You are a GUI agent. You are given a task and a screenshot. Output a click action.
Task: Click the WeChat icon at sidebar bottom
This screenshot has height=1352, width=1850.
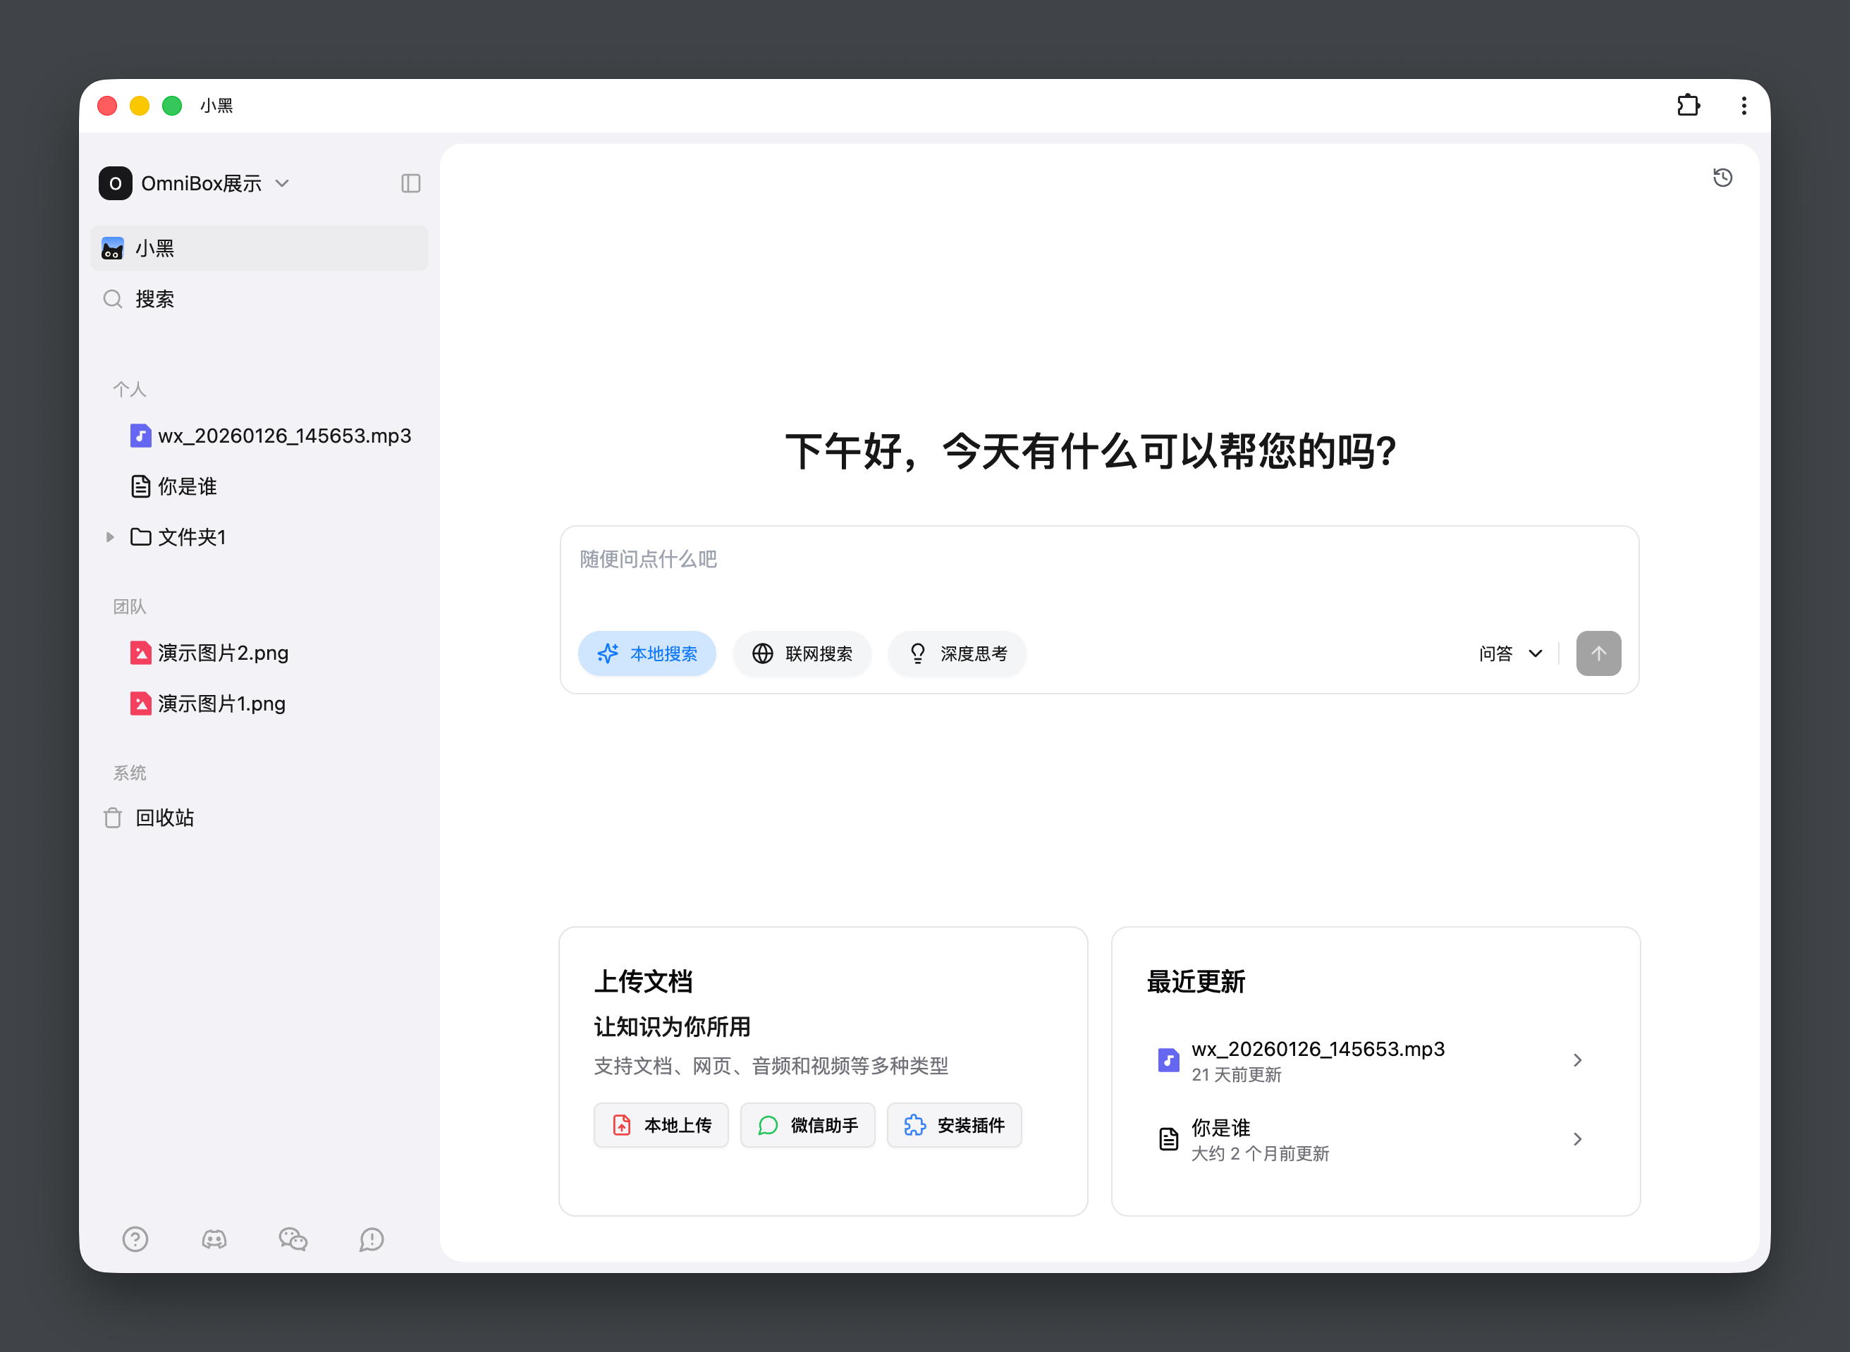point(292,1239)
